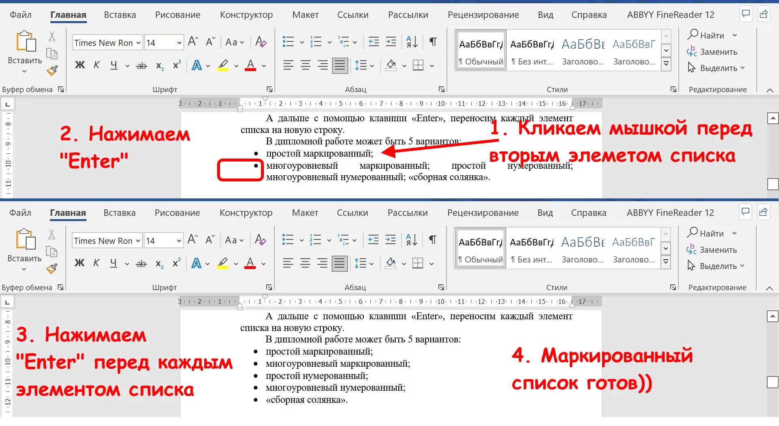Open Вид tab in lower window

point(545,213)
